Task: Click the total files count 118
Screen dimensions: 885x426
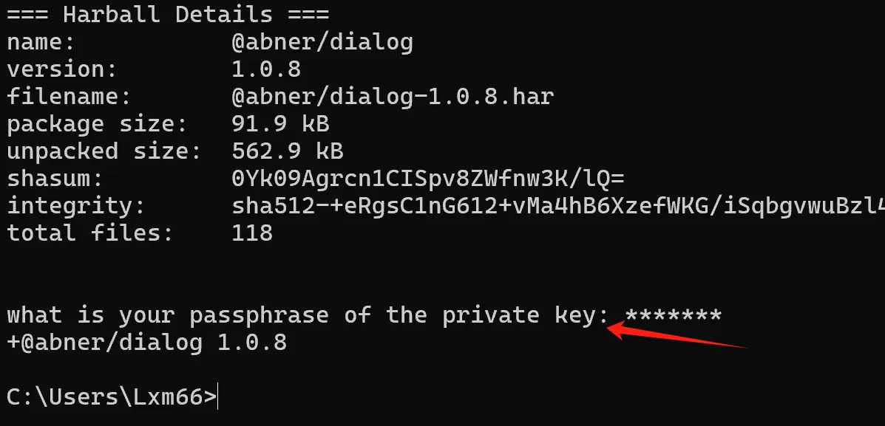Action: (x=252, y=233)
